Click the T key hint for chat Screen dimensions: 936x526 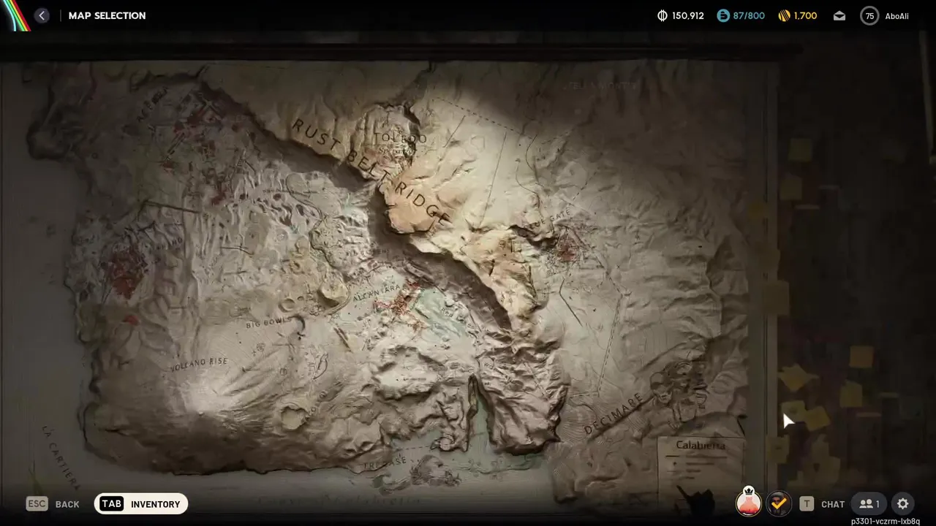807,503
